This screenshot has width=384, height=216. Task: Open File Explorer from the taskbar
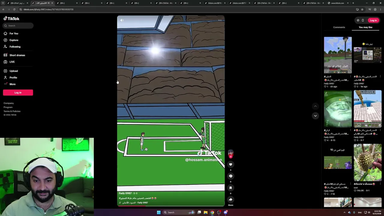(x=205, y=212)
